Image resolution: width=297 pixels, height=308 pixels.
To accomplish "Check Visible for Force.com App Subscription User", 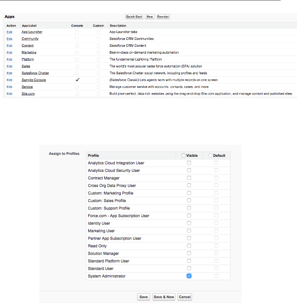I will click(189, 215).
